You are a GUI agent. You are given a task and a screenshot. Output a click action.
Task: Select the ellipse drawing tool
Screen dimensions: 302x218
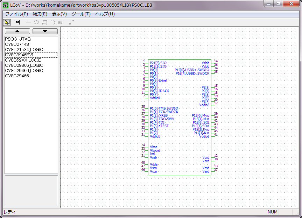pyautogui.click(x=36, y=22)
